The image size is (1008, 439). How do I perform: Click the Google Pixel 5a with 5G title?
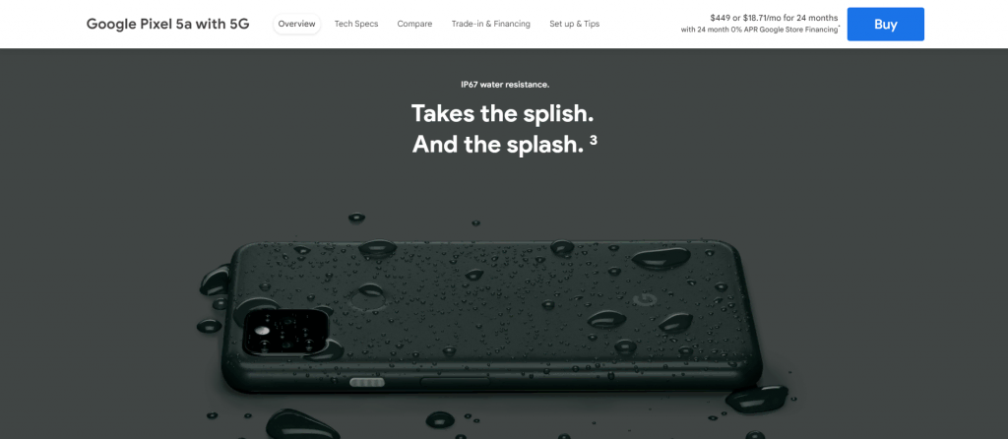point(167,25)
